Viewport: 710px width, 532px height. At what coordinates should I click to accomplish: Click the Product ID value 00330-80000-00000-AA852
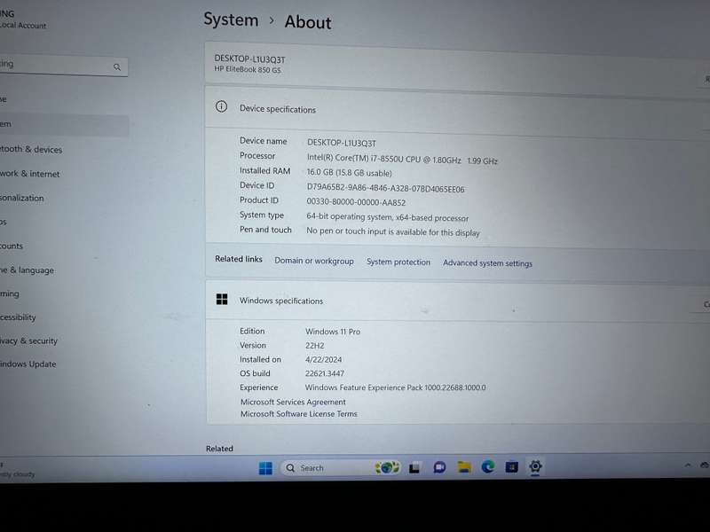tap(356, 202)
